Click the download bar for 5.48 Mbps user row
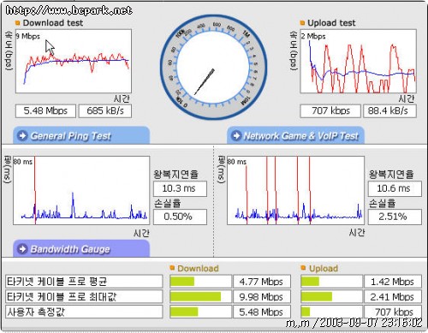Screen dimensions: 428x333 click(200, 312)
